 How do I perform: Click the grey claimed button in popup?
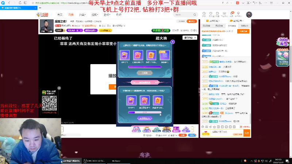click(145, 73)
